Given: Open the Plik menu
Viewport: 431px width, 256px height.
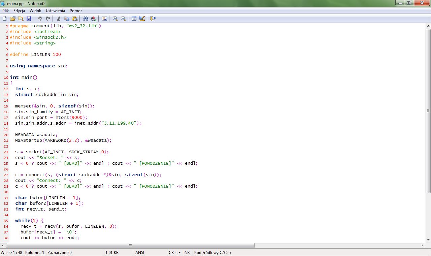Looking at the screenshot, I should pos(5,10).
